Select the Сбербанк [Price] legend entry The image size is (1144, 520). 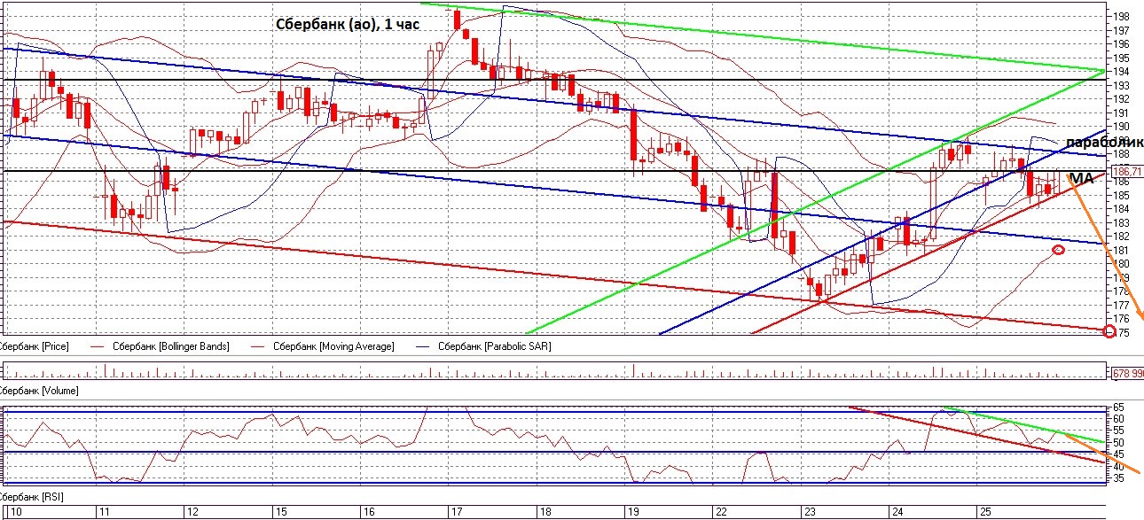click(34, 346)
